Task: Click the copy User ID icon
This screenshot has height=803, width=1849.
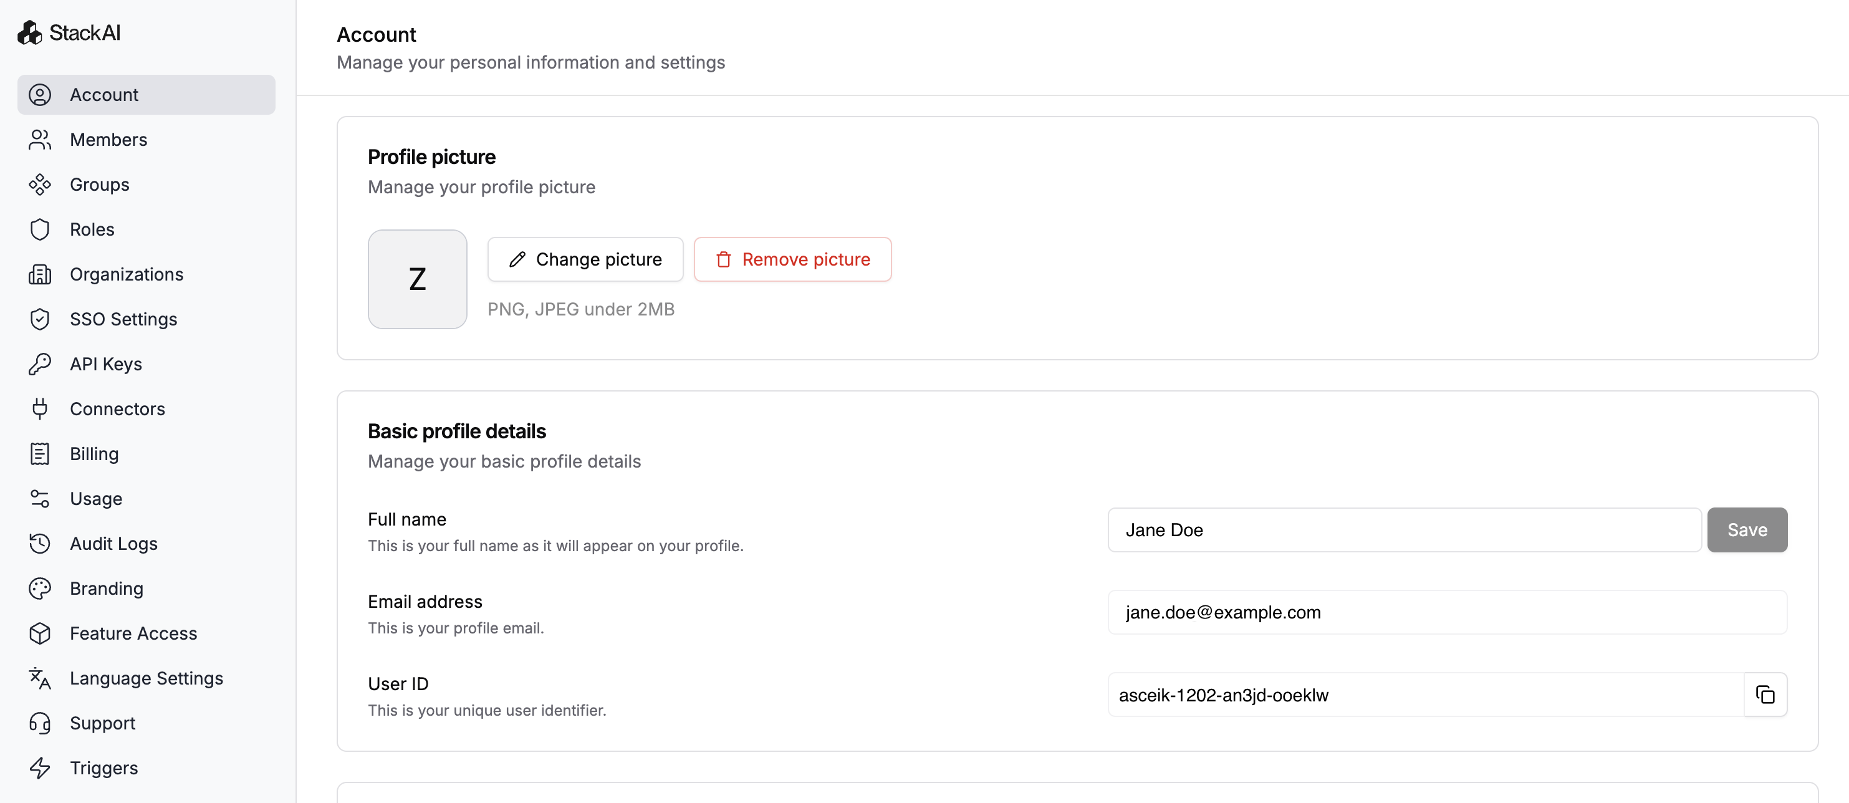Action: pyautogui.click(x=1764, y=694)
